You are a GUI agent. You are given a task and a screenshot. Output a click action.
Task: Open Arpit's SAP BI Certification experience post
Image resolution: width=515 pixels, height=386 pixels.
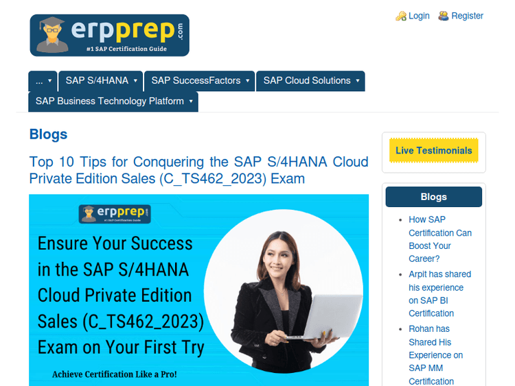[439, 293]
